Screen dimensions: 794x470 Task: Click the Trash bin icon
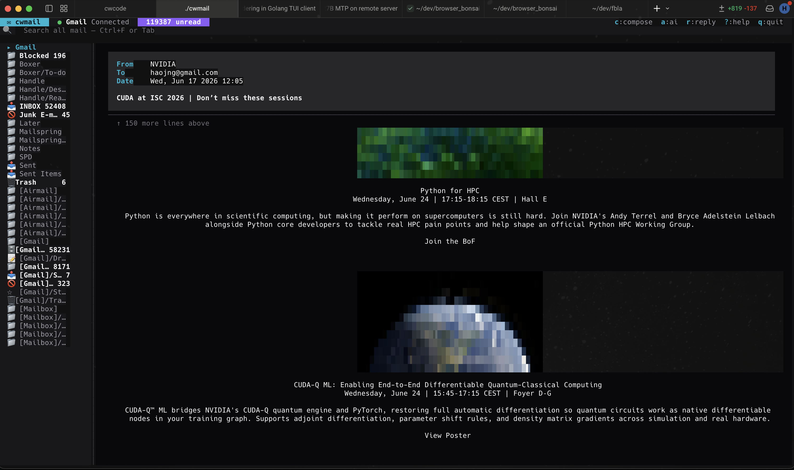tap(11, 183)
